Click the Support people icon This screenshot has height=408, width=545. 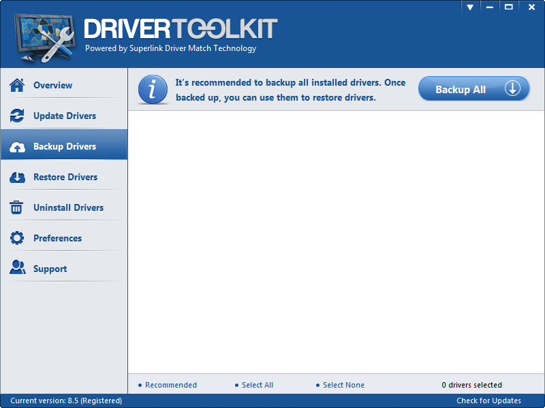coord(18,267)
